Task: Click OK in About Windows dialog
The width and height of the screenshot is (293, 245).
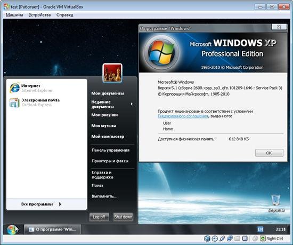Action: (269, 153)
